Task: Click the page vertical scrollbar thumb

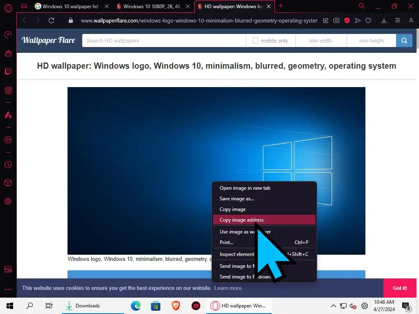Action: tap(418, 39)
